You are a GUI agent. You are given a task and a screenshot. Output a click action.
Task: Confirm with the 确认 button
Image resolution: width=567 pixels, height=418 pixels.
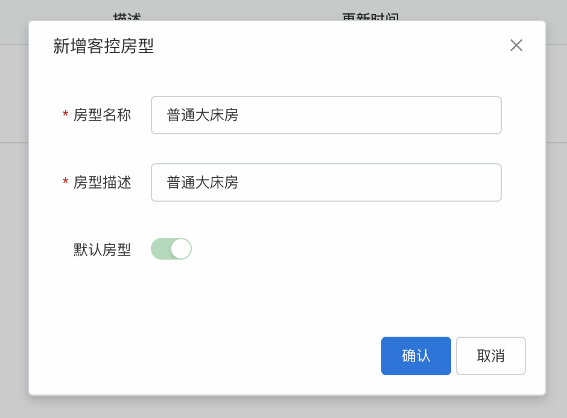(x=416, y=356)
